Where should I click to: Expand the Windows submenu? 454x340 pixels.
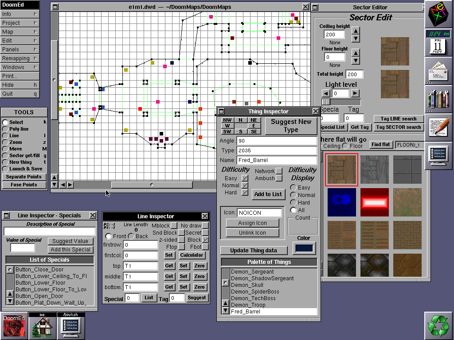20,67
